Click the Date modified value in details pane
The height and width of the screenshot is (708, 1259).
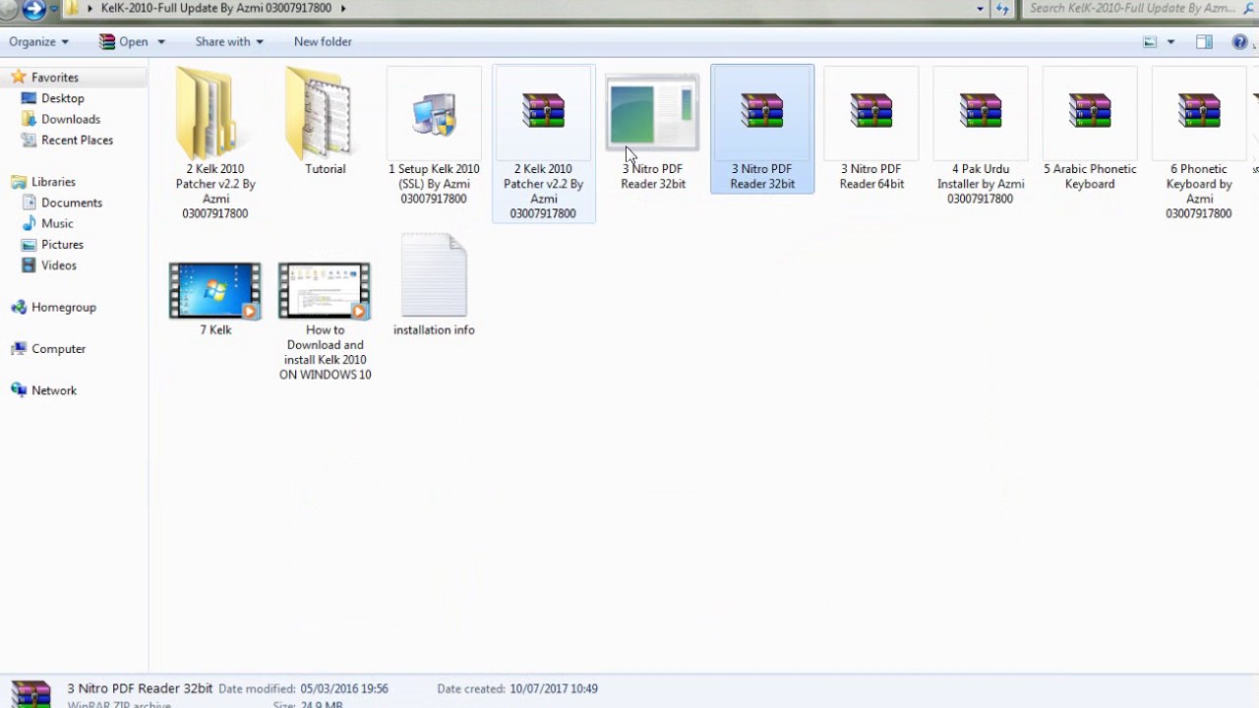(x=344, y=688)
